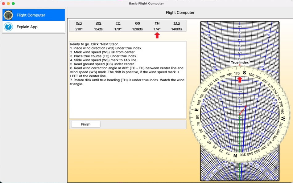293x183 pixels.
Task: Select the TAS header label
Action: (x=176, y=23)
